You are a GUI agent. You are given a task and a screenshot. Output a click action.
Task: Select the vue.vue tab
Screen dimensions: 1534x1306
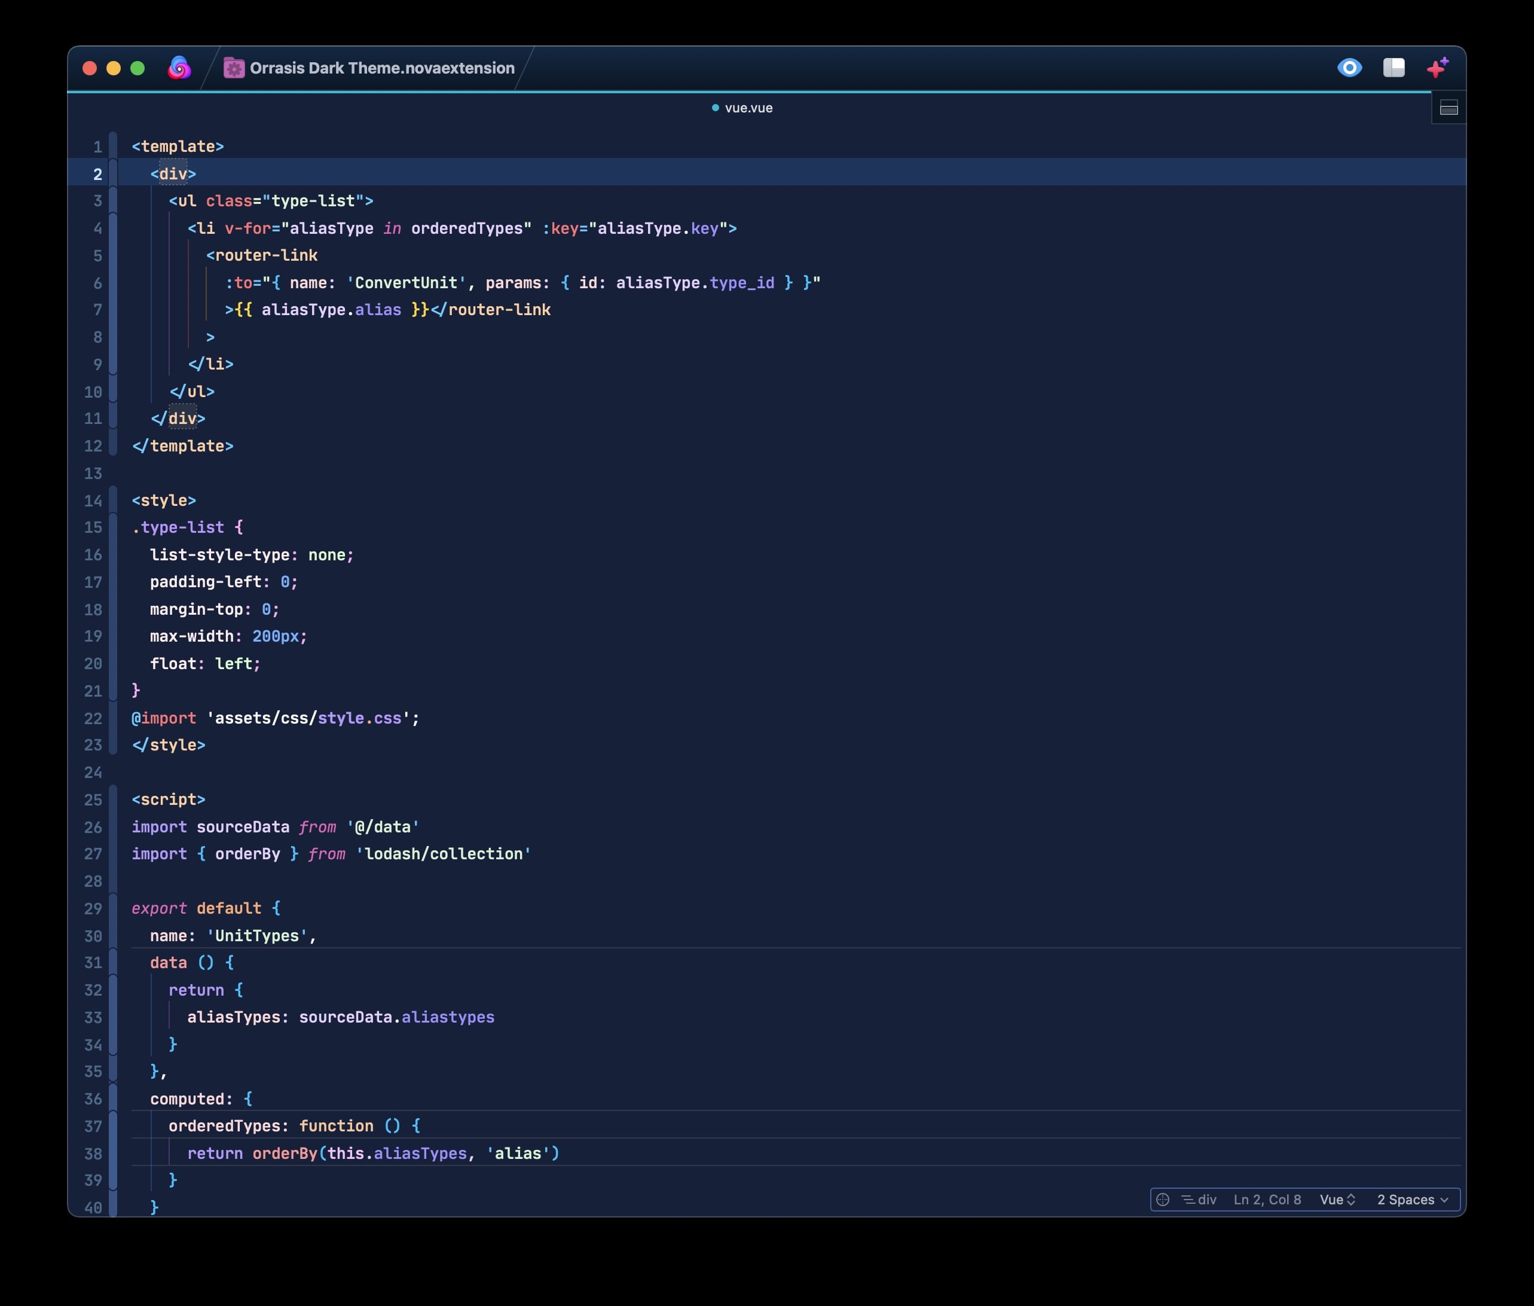click(x=742, y=108)
